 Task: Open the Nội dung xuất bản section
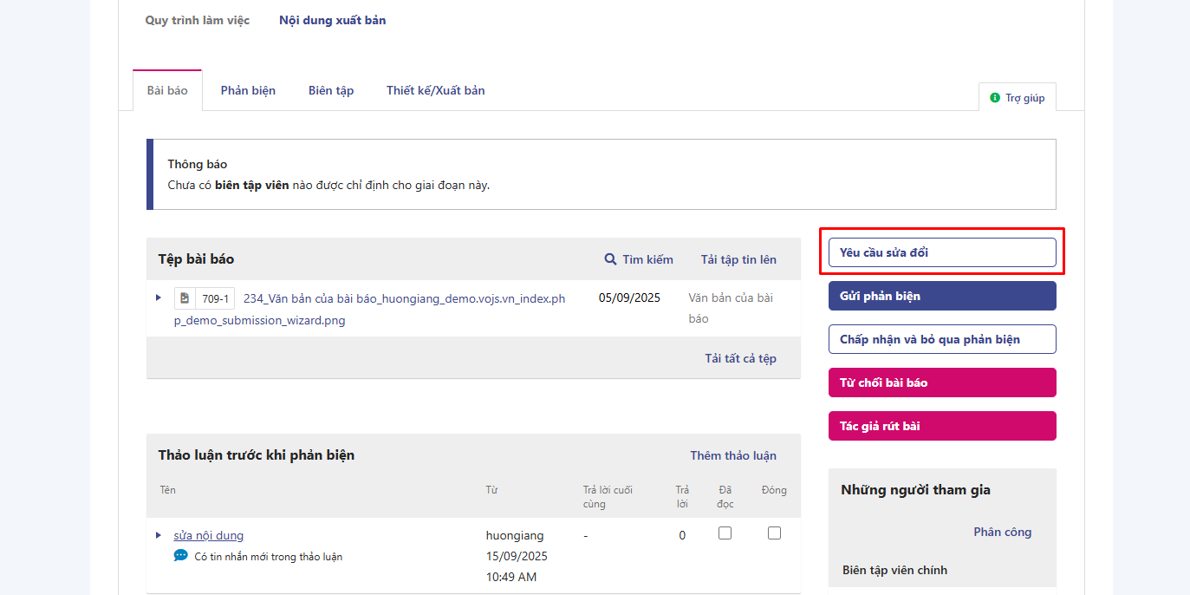point(332,20)
